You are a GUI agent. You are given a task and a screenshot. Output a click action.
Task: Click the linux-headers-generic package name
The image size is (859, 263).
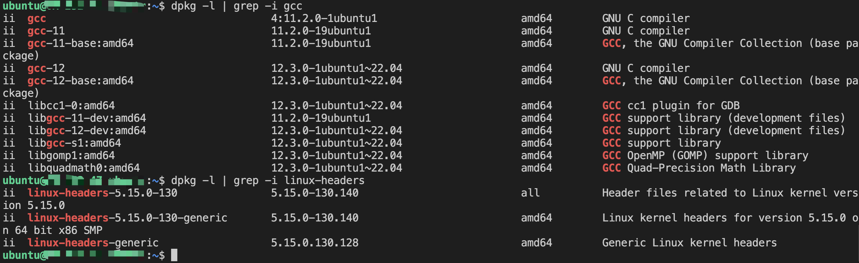(x=93, y=243)
